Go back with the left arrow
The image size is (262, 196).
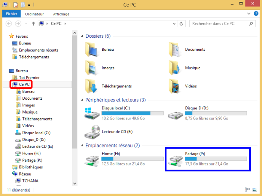9,24
